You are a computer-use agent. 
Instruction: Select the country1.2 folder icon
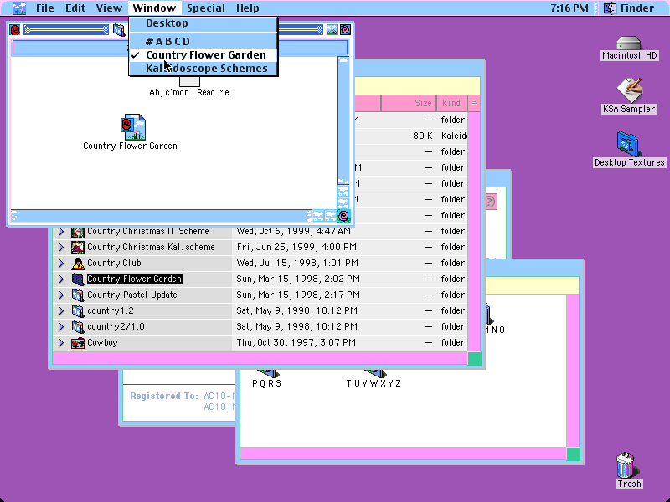(78, 310)
